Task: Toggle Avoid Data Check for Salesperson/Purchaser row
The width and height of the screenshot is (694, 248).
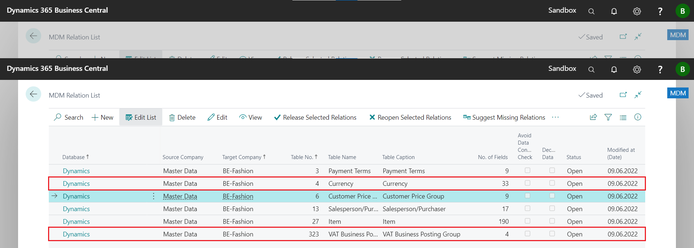Action: (x=527, y=208)
